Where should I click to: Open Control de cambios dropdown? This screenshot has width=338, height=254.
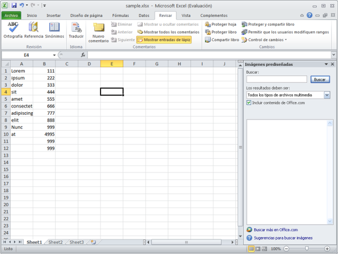[264, 40]
